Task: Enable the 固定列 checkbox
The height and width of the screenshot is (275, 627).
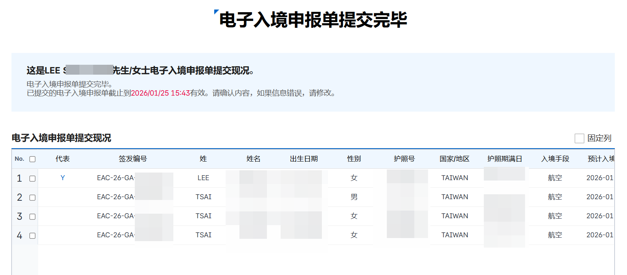Action: [579, 138]
